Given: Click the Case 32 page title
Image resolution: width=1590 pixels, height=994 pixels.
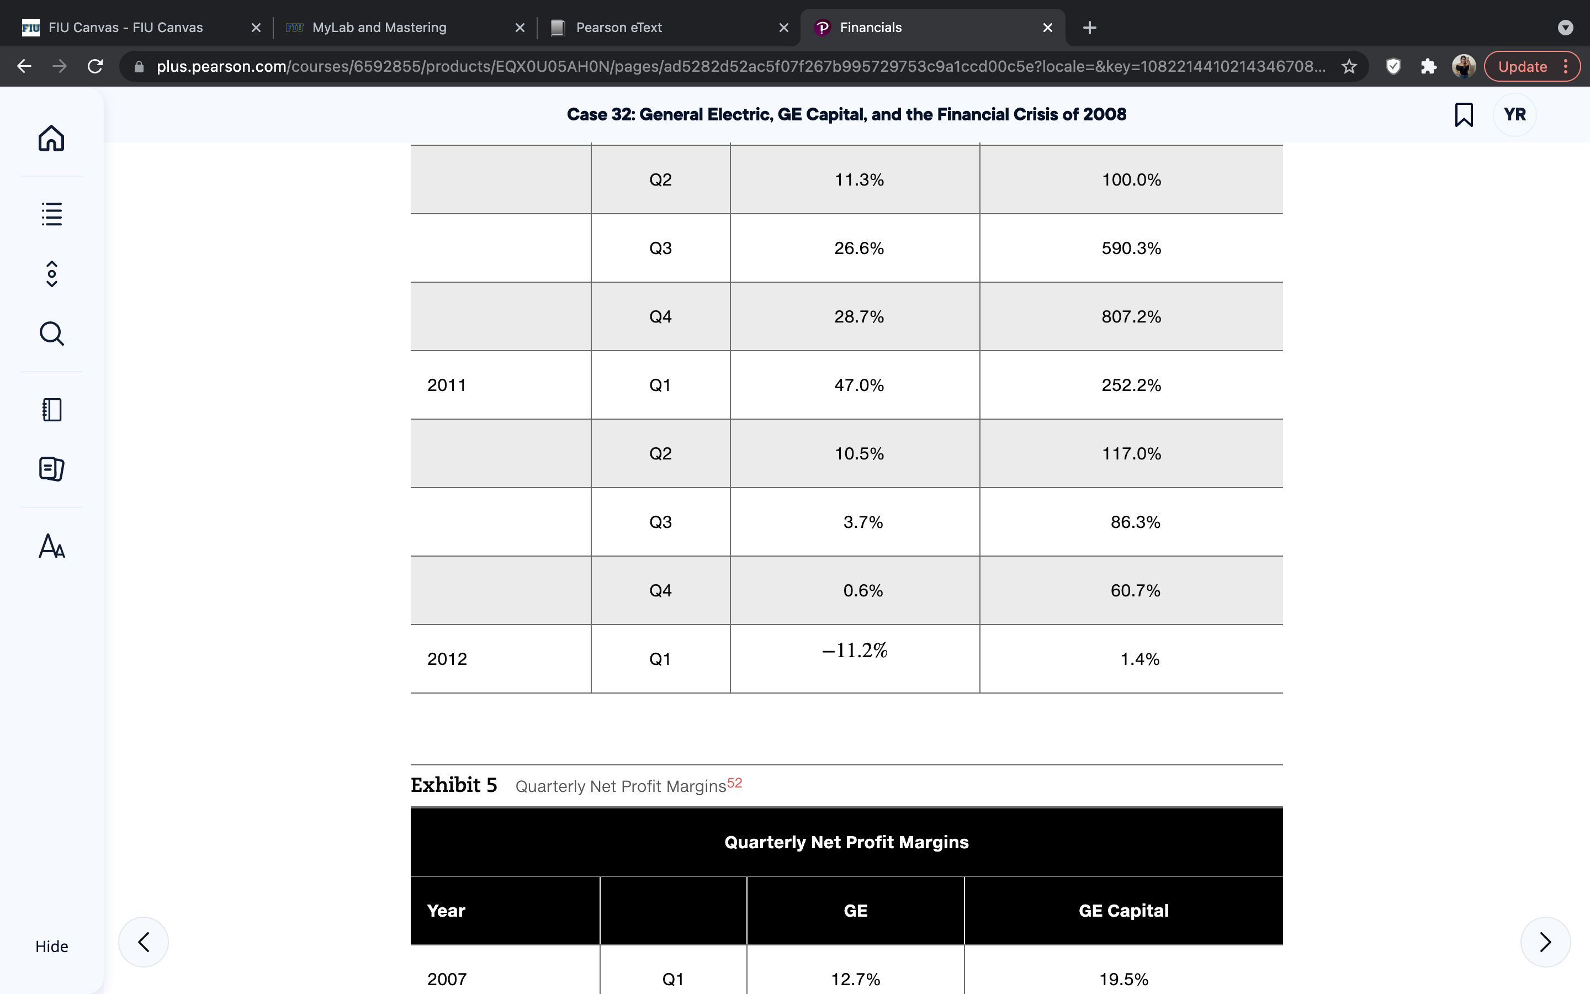Looking at the screenshot, I should coord(846,114).
